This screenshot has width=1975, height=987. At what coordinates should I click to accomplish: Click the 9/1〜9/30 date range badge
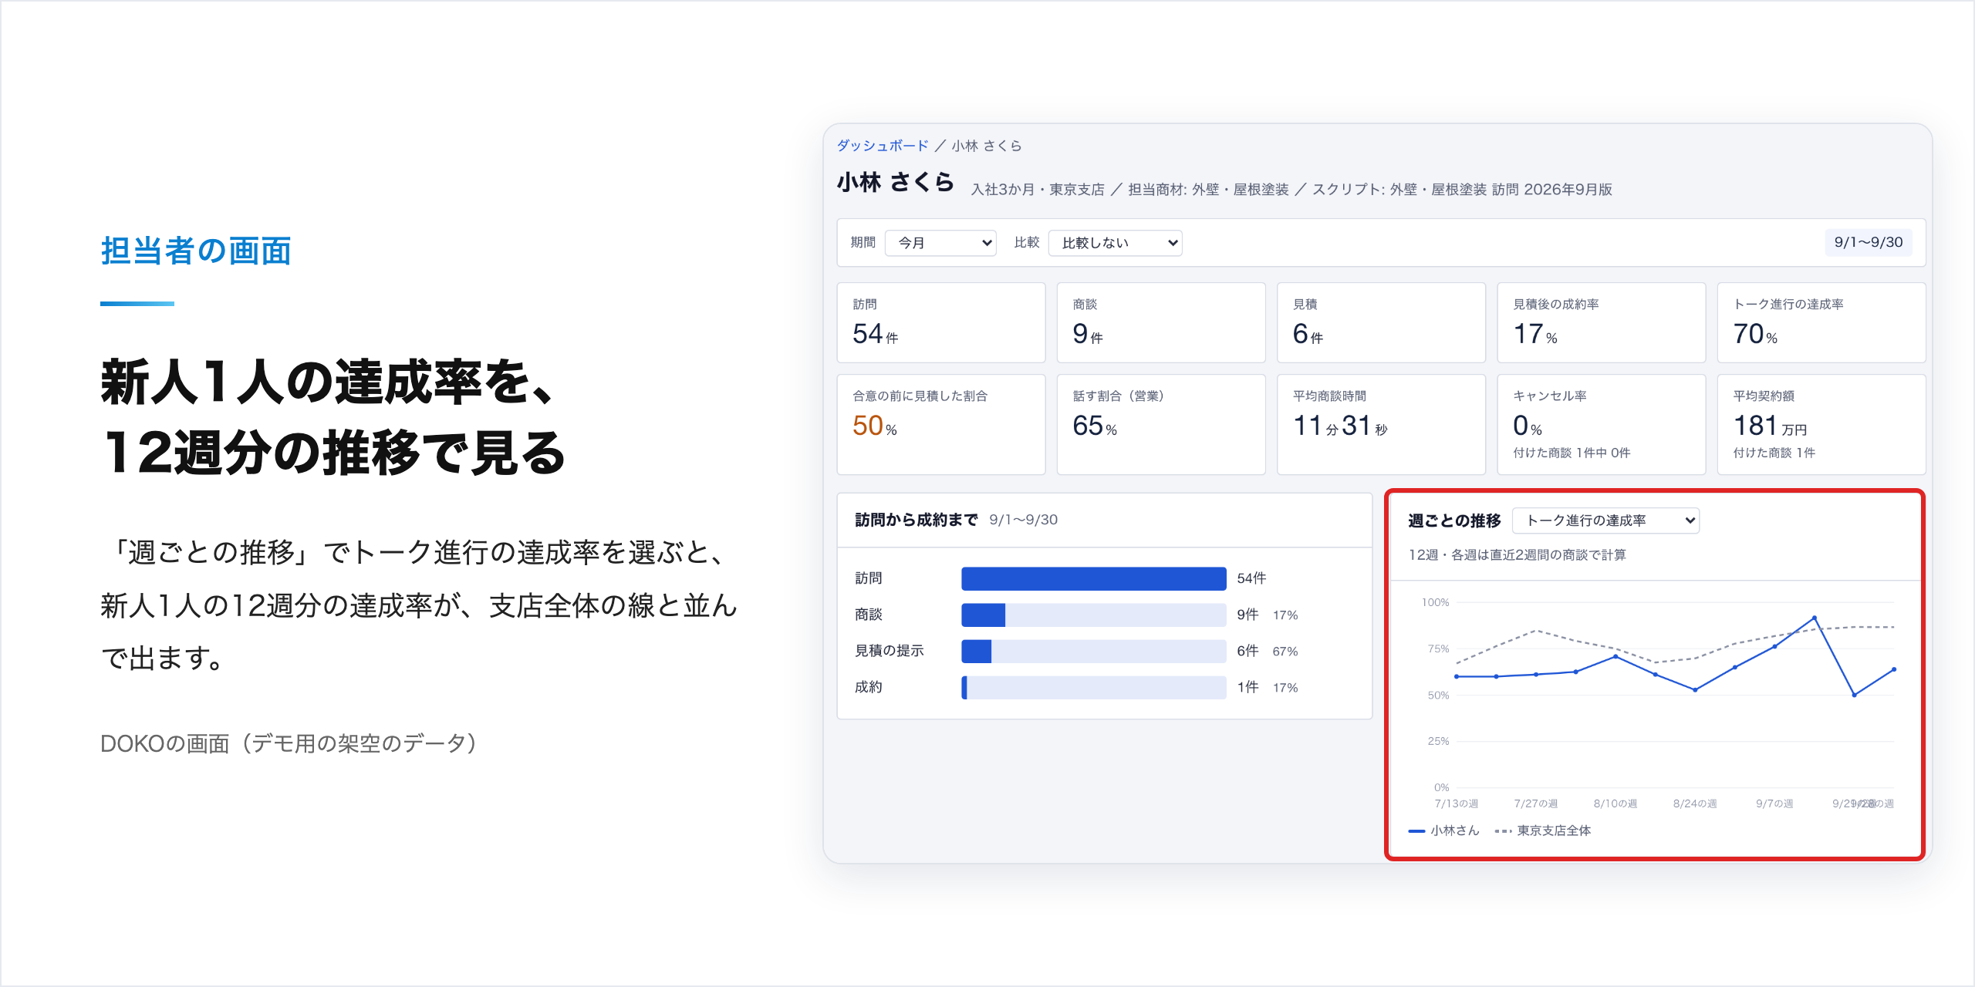pyautogui.click(x=1868, y=242)
